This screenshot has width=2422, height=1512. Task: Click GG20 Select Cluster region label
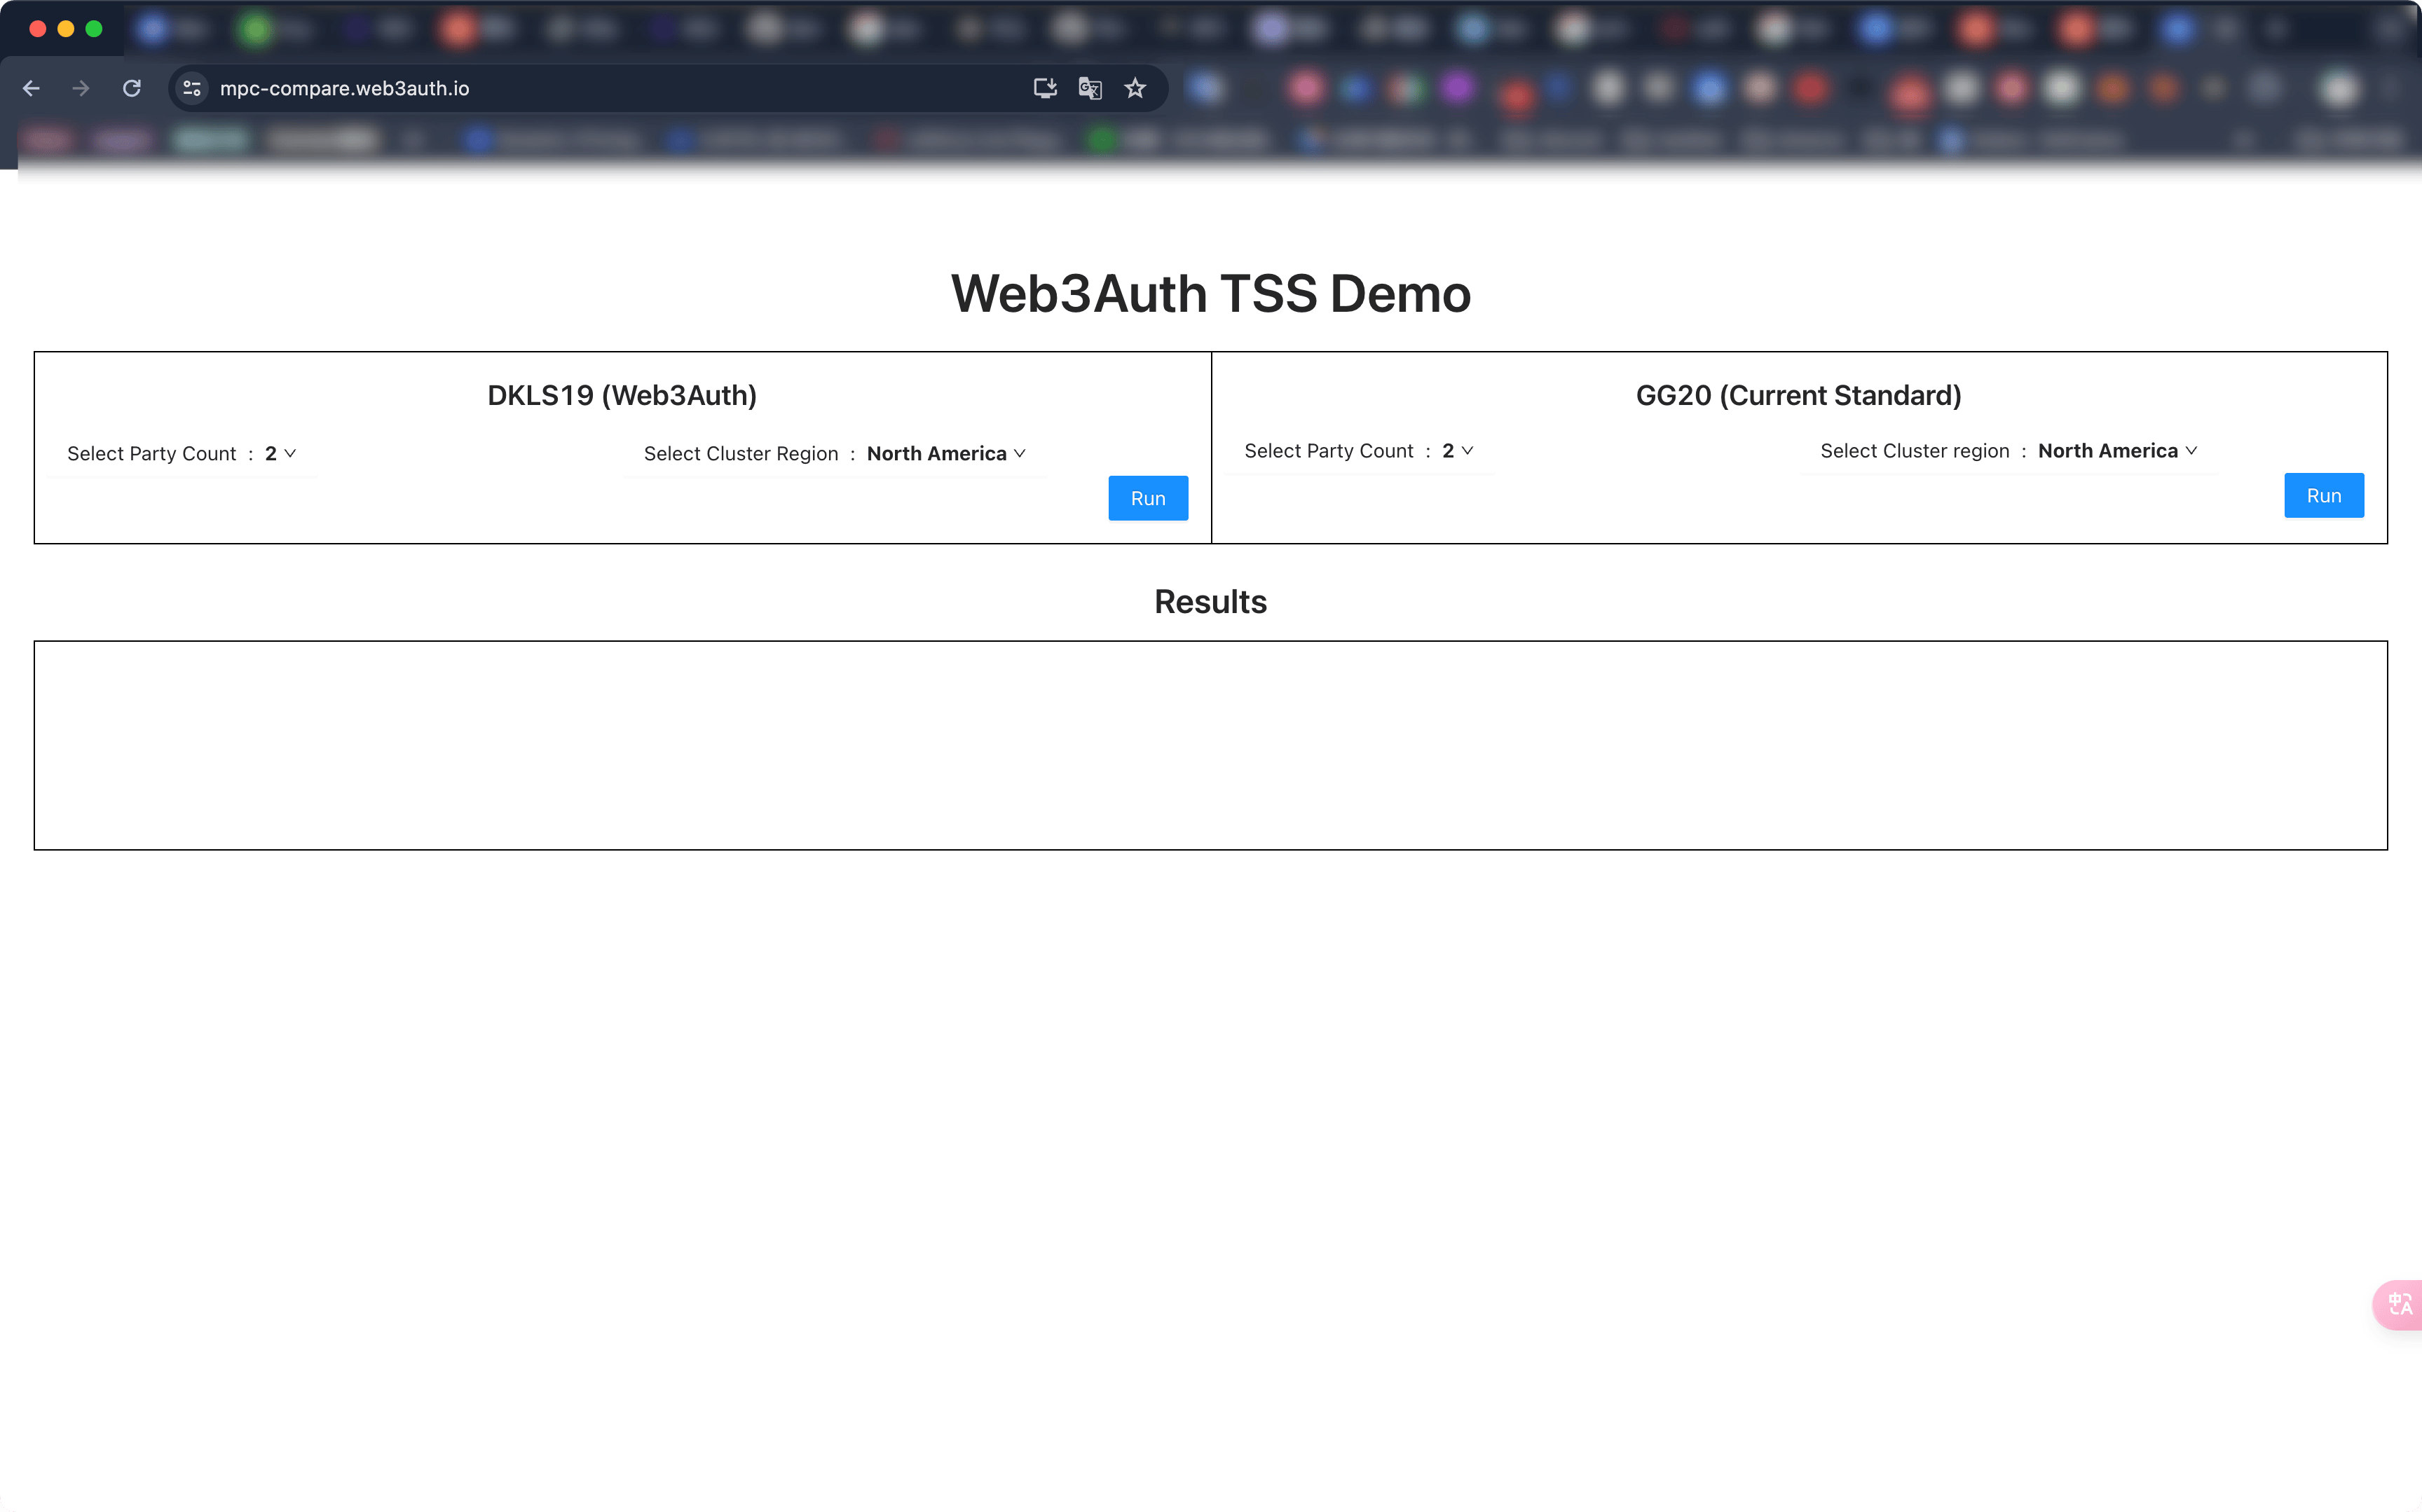1914,451
